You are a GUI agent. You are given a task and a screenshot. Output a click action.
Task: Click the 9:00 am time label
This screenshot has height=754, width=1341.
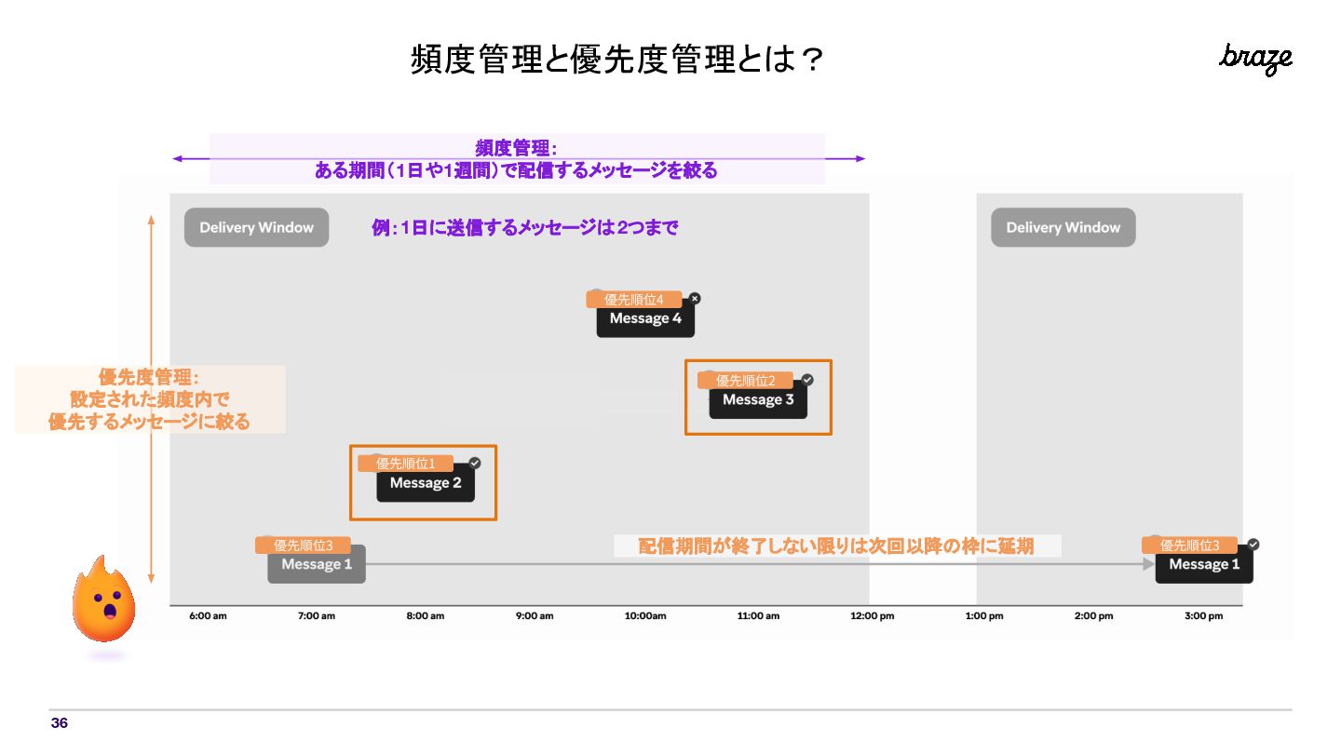[535, 616]
